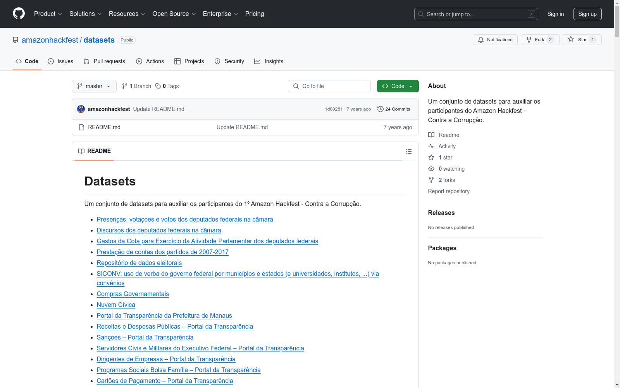The image size is (620, 388).
Task: Open the datasets repository name link
Action: (x=99, y=40)
